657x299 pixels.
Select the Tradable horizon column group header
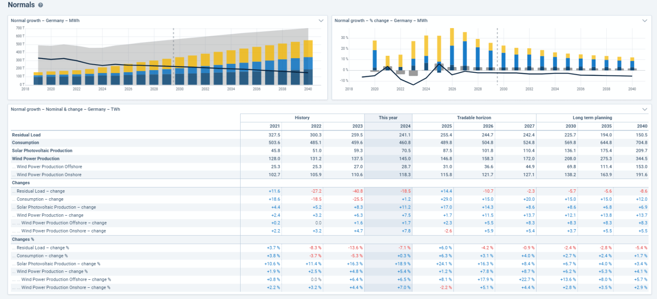click(474, 118)
